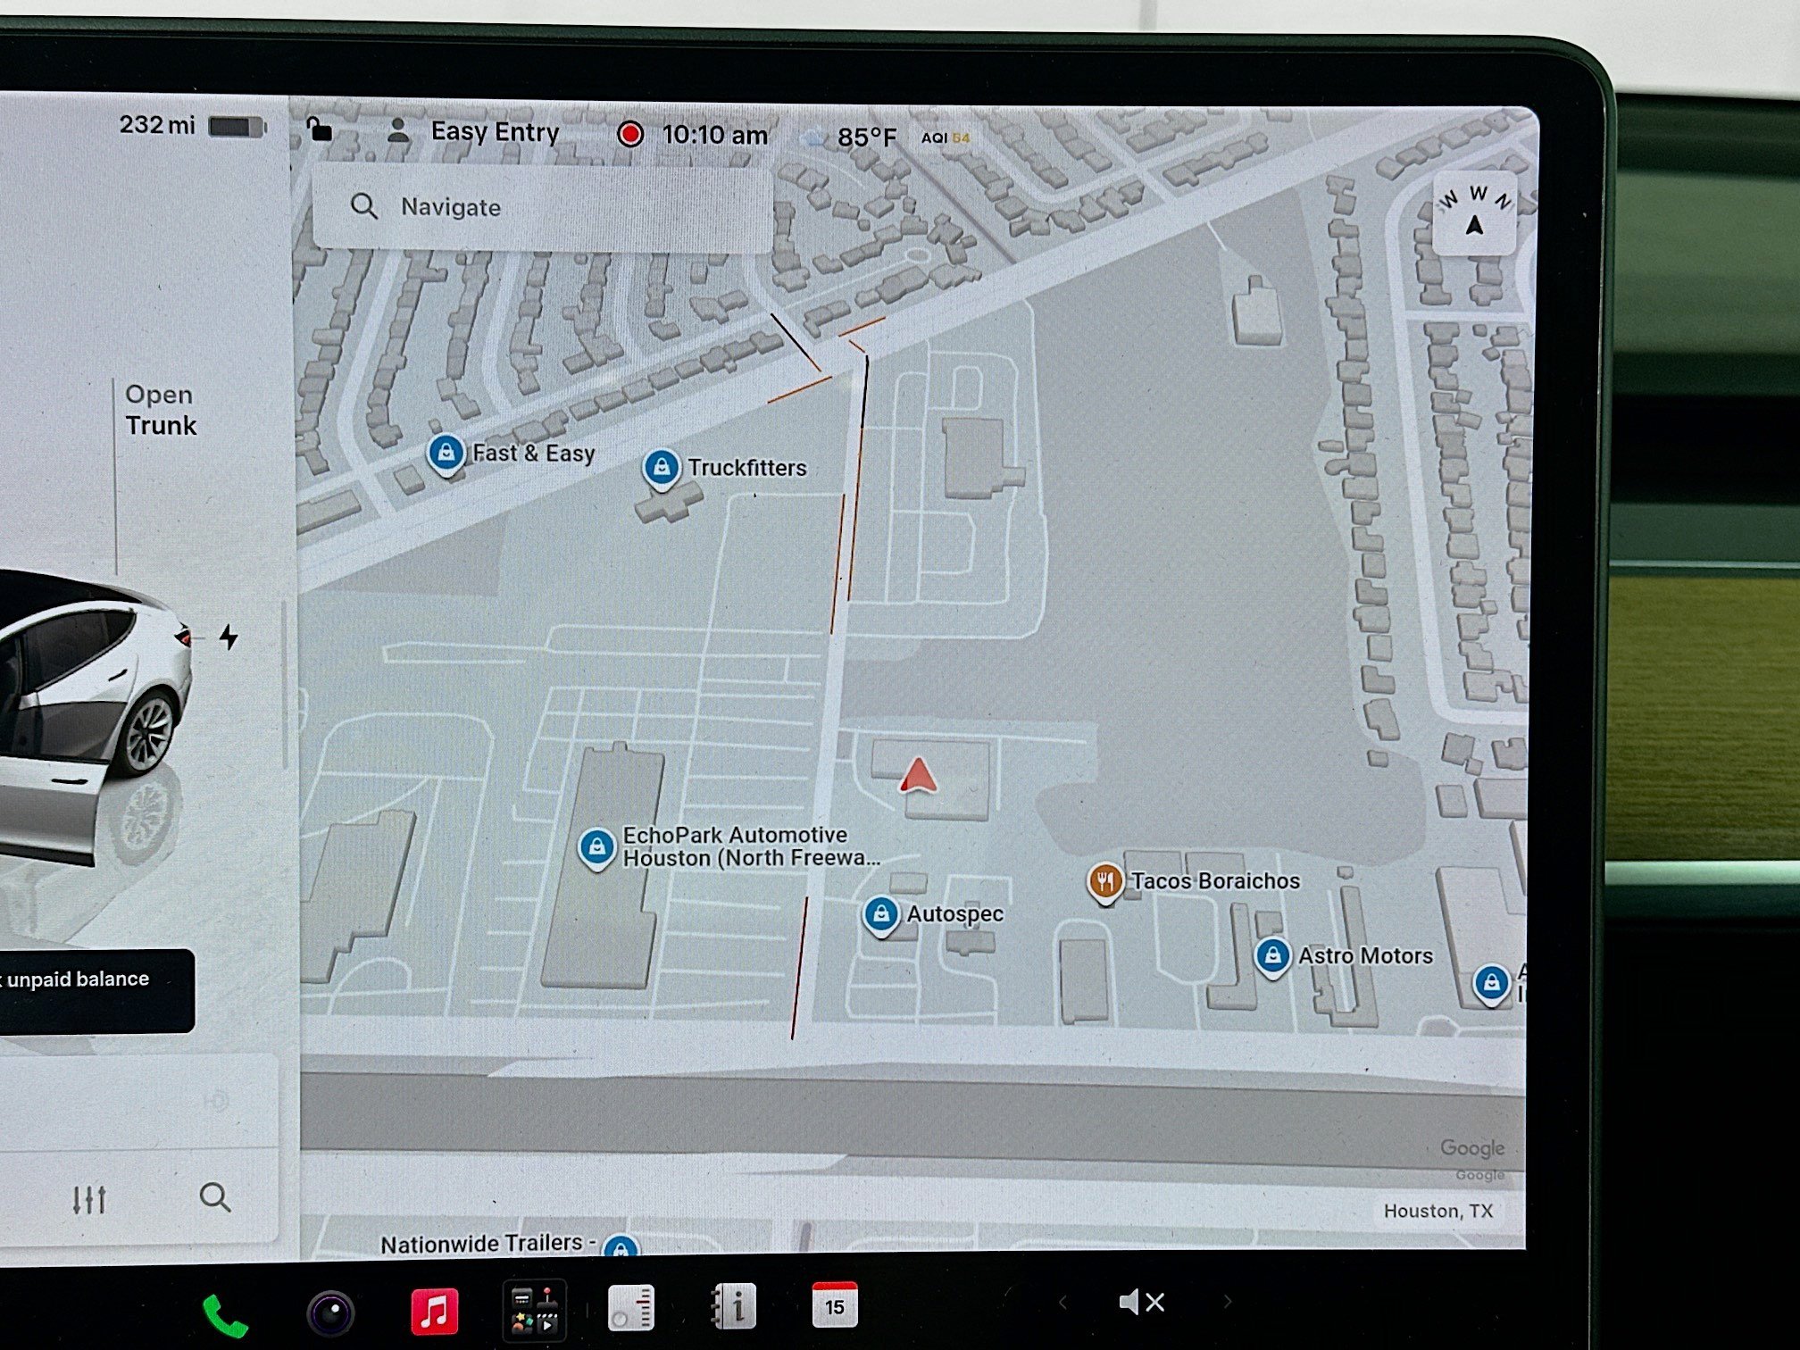This screenshot has width=1800, height=1350.
Task: Raise volume with the right chevron
Action: pos(1228,1302)
